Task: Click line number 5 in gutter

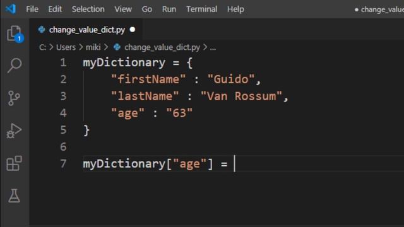Action: pos(63,130)
